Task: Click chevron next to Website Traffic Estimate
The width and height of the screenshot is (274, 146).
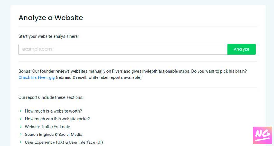Action: [x=21, y=127]
